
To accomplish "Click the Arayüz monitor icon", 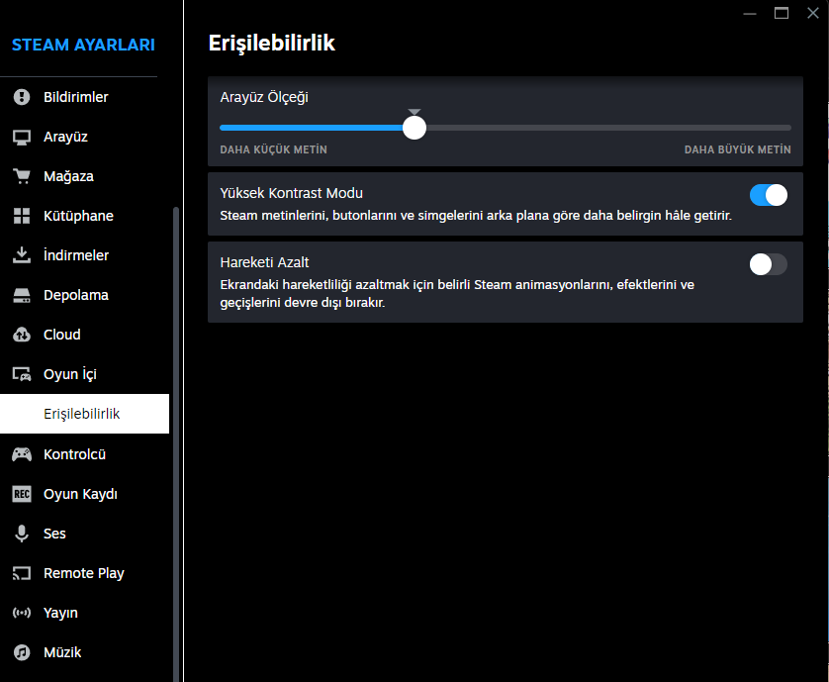I will tap(22, 137).
